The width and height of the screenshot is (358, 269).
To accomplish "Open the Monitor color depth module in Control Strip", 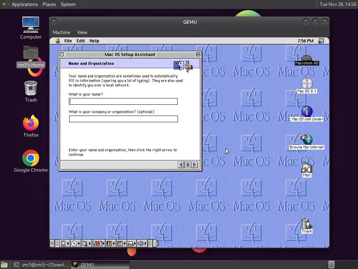I will pos(110,244).
